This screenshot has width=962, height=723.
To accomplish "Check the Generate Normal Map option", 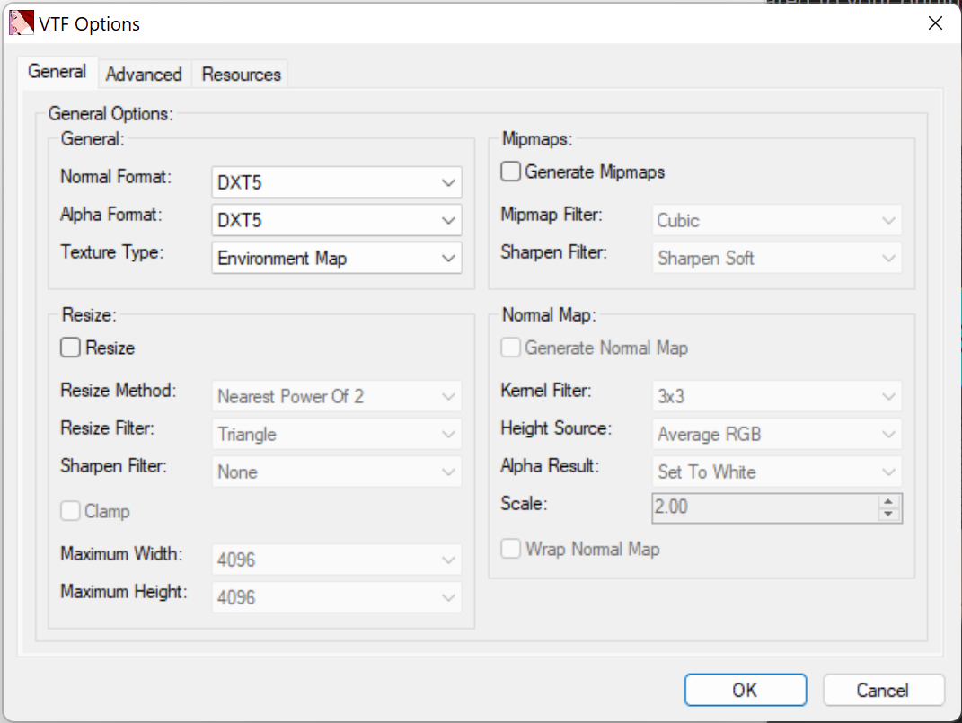I will (x=511, y=348).
